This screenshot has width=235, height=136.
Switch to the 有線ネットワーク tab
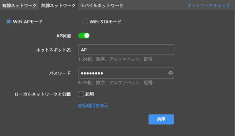coord(19,6)
